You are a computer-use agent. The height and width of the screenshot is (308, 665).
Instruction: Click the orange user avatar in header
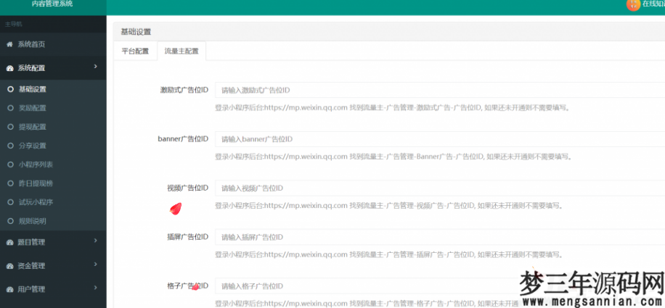(633, 4)
